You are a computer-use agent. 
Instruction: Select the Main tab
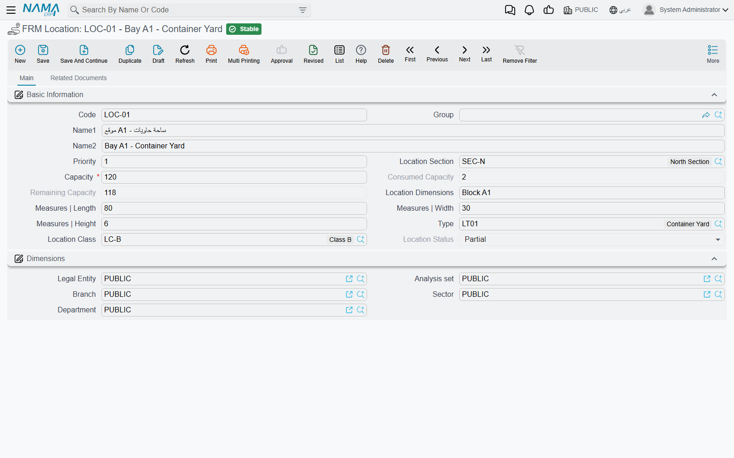(x=27, y=78)
